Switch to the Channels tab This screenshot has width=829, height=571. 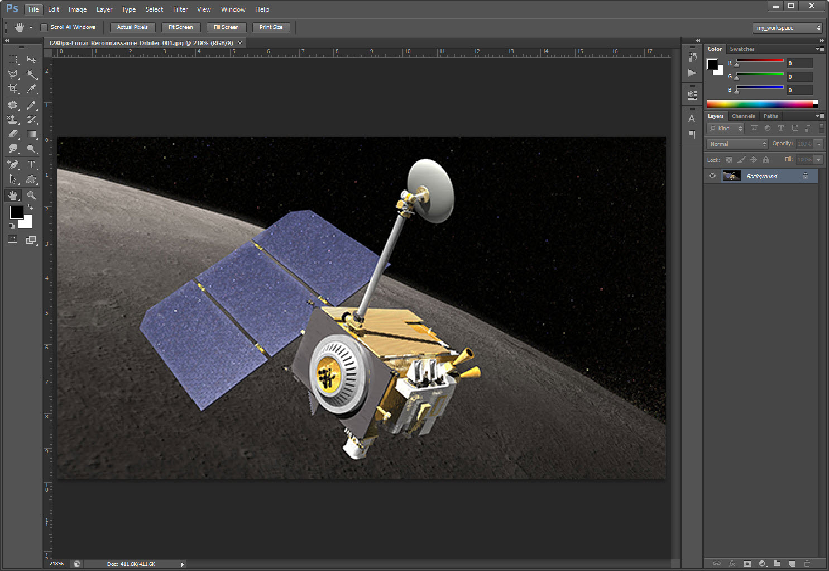click(x=743, y=116)
